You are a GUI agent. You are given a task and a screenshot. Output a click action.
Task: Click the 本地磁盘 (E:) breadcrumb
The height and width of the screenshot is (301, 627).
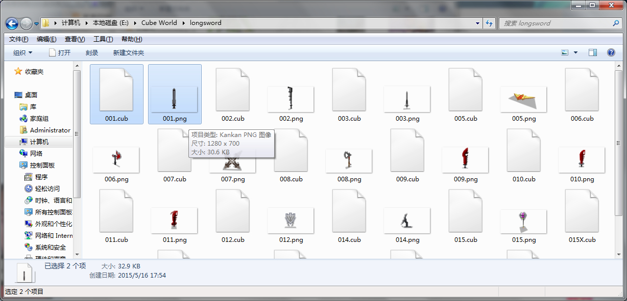(x=111, y=23)
